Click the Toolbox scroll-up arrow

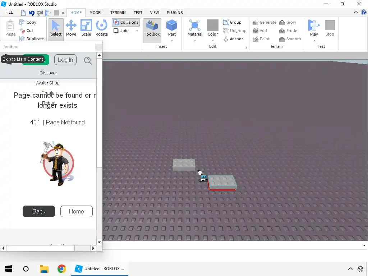click(x=99, y=55)
